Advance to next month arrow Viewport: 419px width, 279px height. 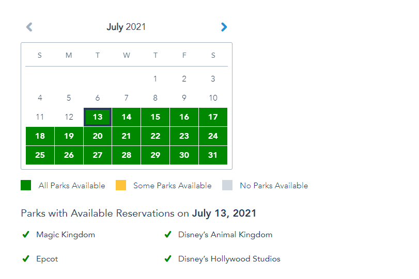point(224,27)
